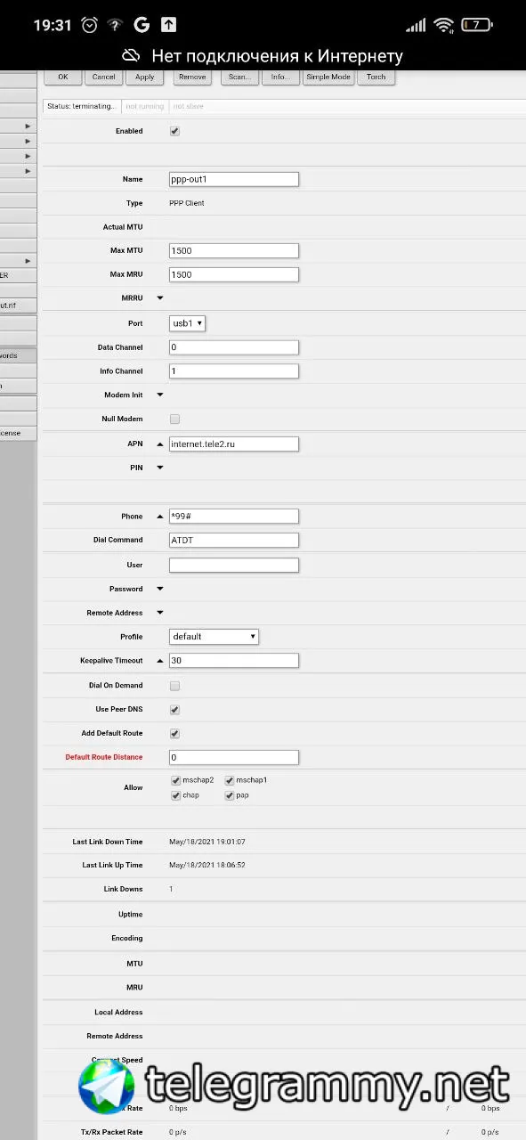Enable the Null Modem checkbox
526x1140 pixels.
tap(174, 419)
